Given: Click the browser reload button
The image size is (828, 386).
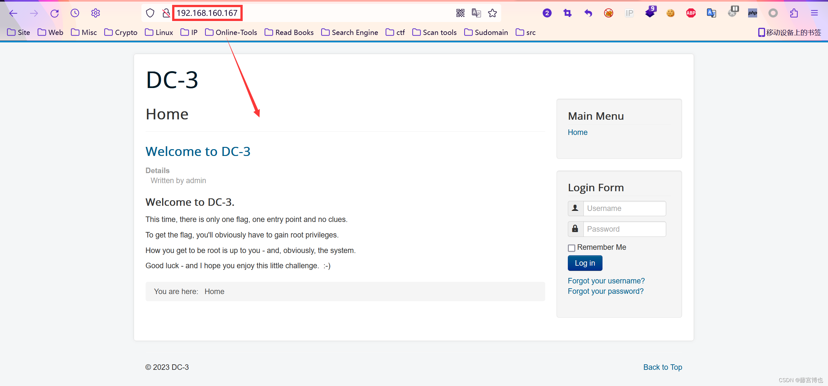Looking at the screenshot, I should coord(54,13).
